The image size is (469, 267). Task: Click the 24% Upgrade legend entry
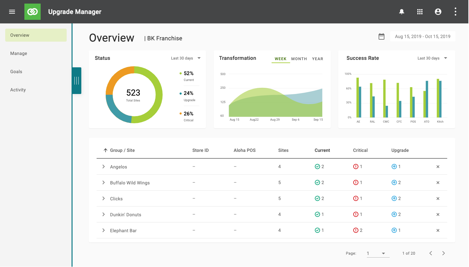click(x=187, y=96)
